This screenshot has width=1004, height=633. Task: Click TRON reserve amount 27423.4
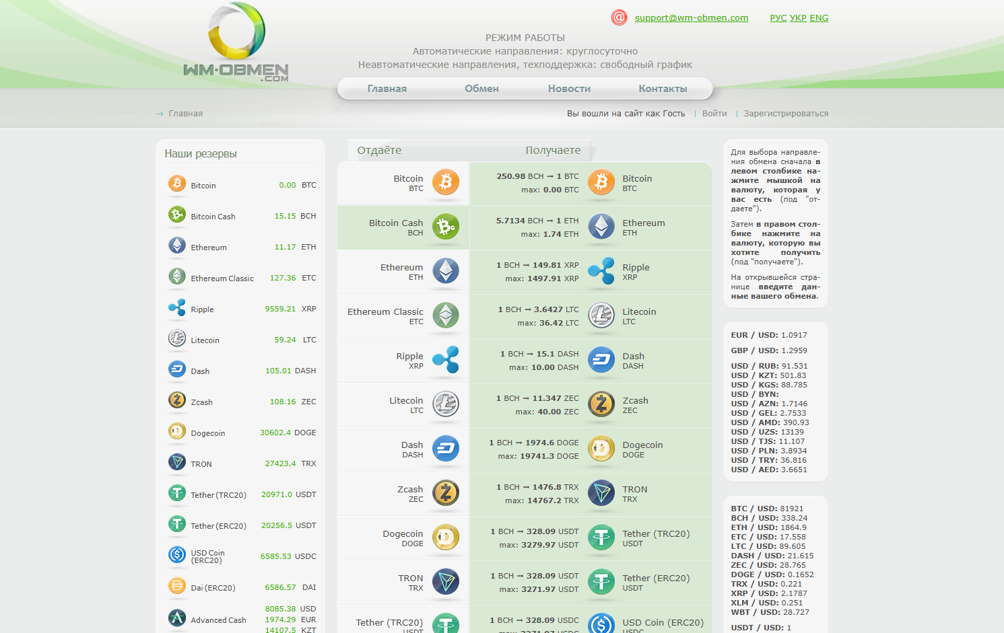tap(280, 464)
